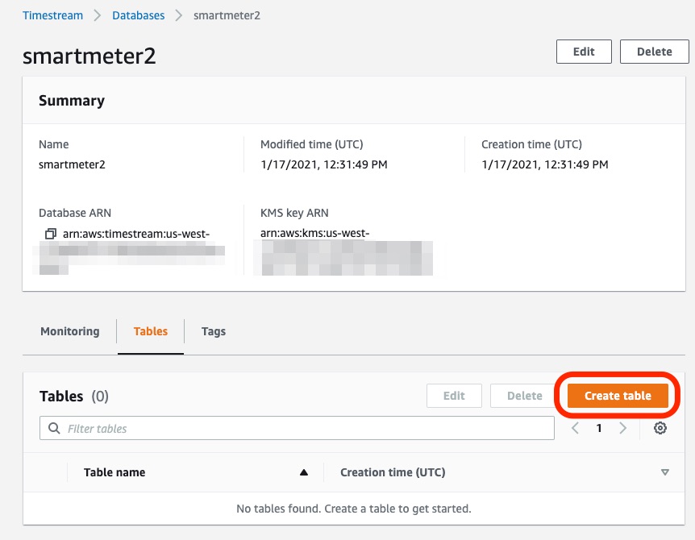Image resolution: width=695 pixels, height=540 pixels.
Task: Open the Tags tab
Action: (213, 331)
